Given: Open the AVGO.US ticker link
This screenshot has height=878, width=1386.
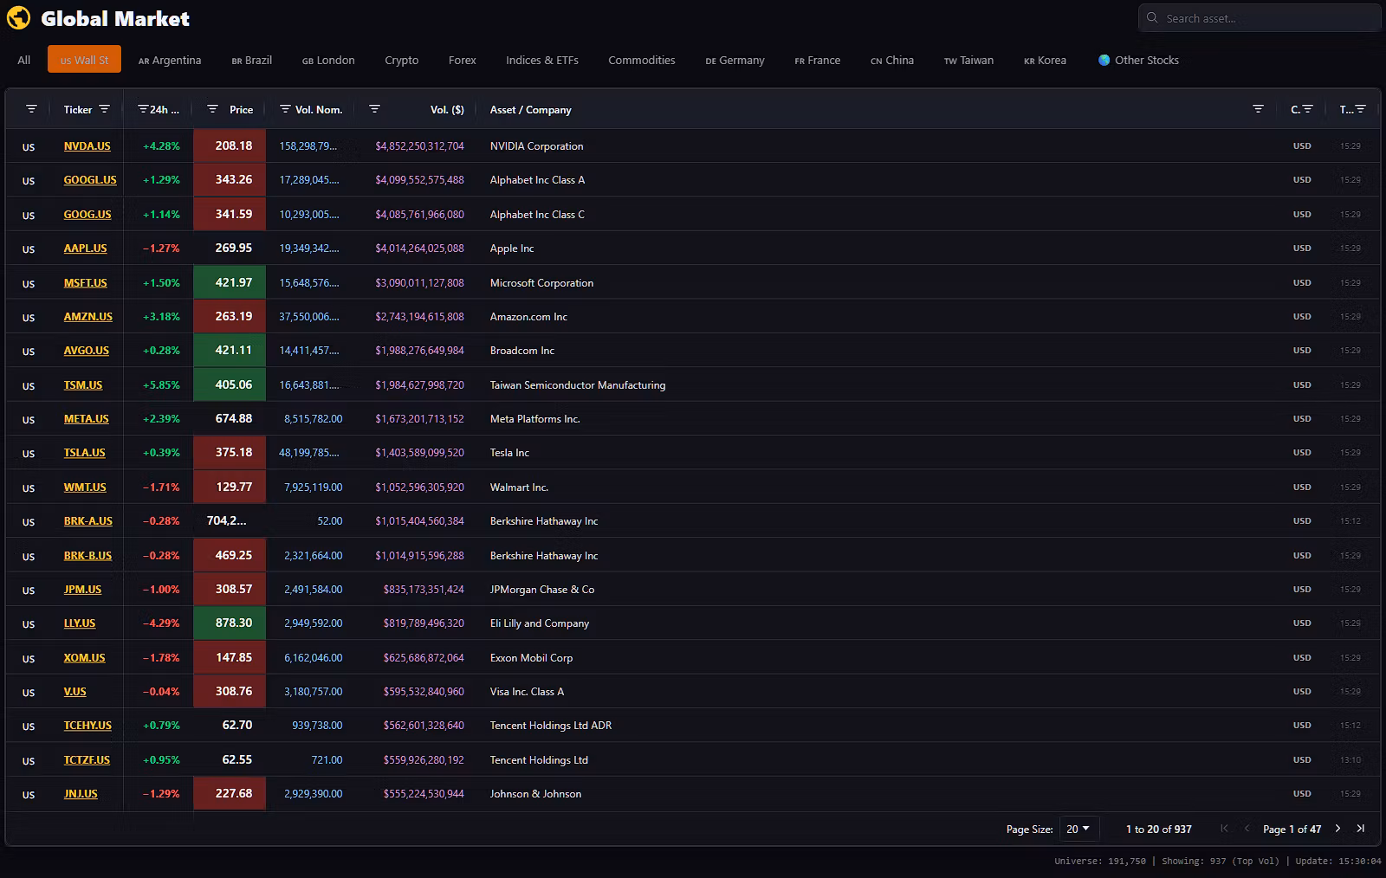Looking at the screenshot, I should pos(87,351).
